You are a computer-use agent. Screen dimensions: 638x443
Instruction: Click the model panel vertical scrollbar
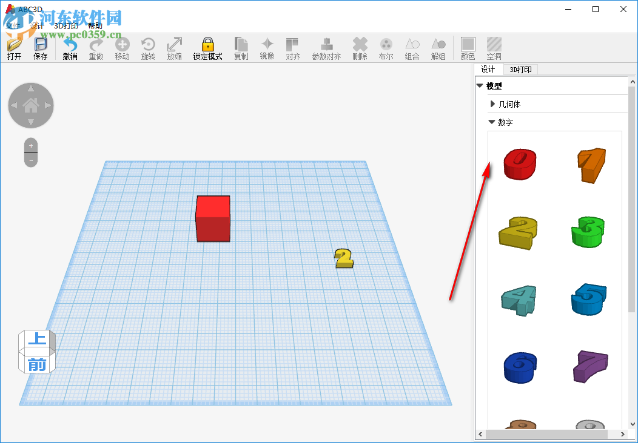631,199
